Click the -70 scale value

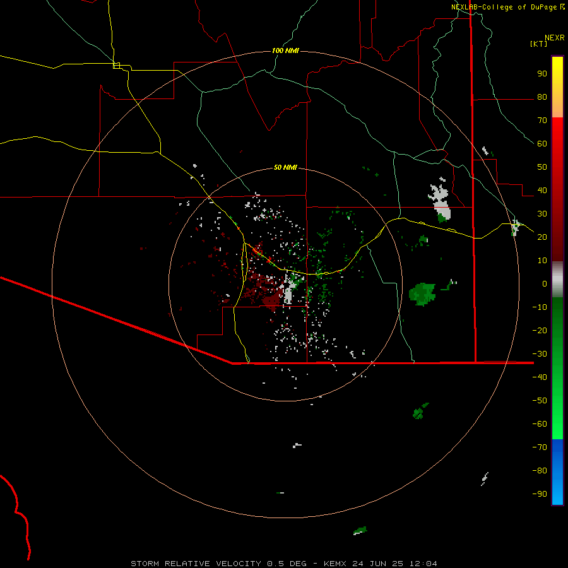click(x=540, y=447)
